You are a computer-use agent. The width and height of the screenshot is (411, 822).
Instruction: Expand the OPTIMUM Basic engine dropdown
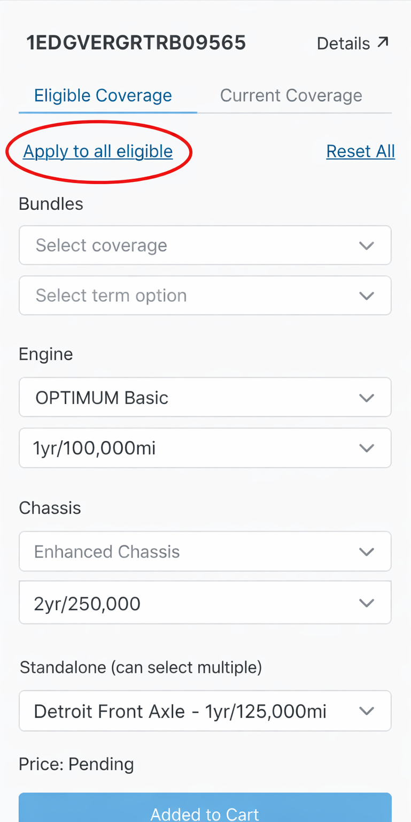click(x=205, y=397)
